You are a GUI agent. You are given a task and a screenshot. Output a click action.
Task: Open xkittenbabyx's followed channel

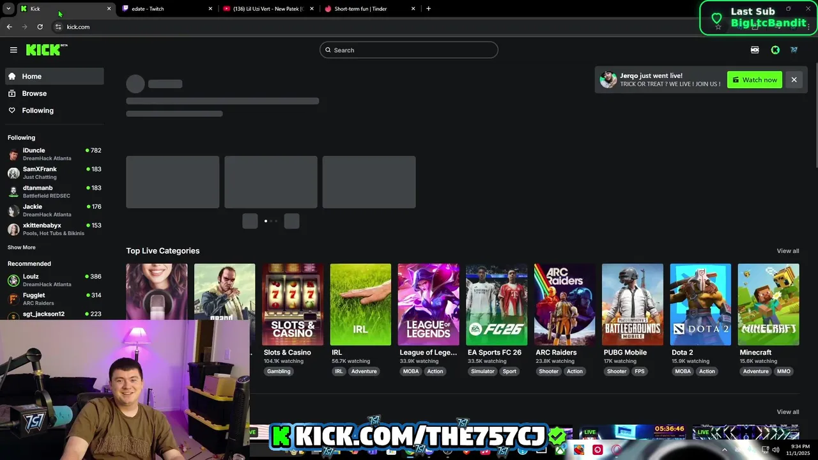54,229
